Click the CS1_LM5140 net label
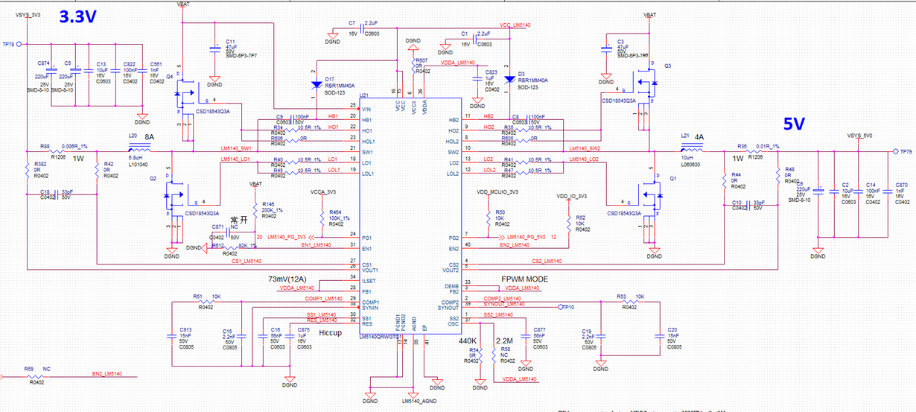Image resolution: width=916 pixels, height=412 pixels. tap(247, 261)
